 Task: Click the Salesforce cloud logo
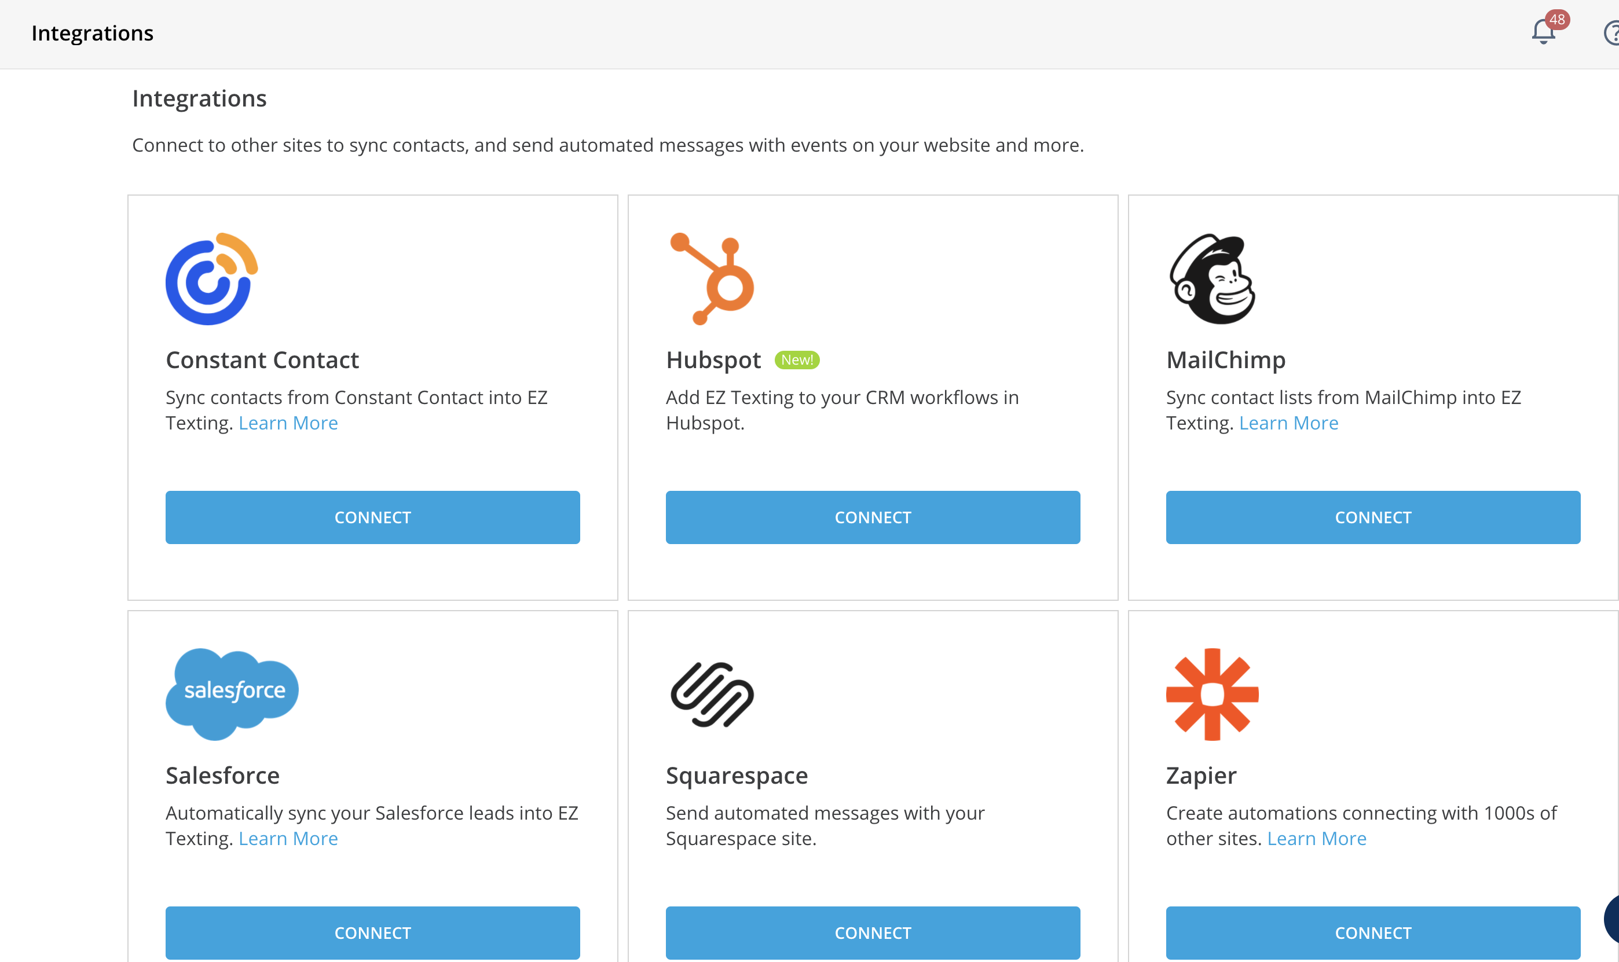pyautogui.click(x=232, y=693)
